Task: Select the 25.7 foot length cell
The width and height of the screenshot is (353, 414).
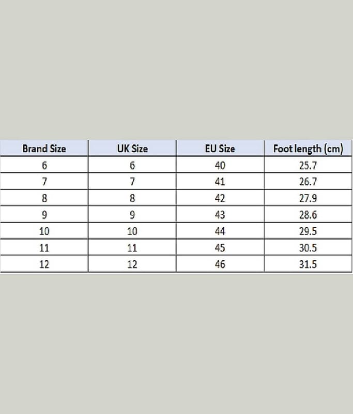Action: pos(308,166)
